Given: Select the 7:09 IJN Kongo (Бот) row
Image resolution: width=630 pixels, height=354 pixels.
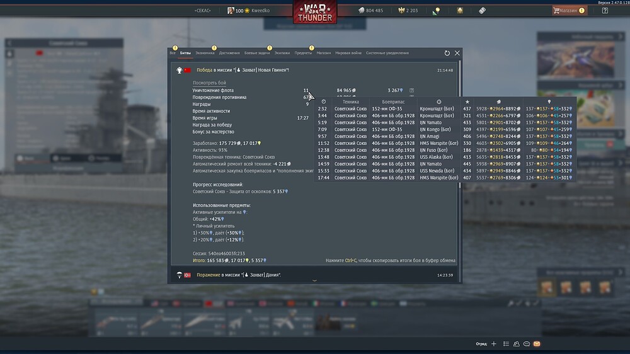Looking at the screenshot, I should pyautogui.click(x=445, y=129).
